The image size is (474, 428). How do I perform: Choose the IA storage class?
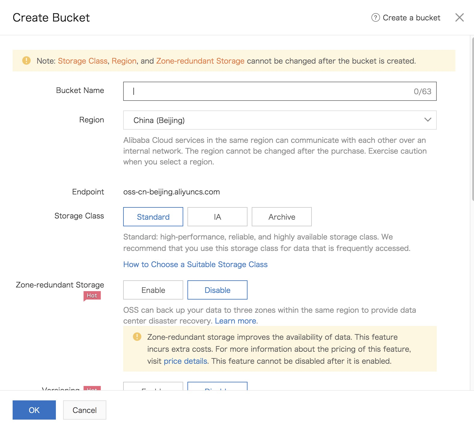coord(217,217)
